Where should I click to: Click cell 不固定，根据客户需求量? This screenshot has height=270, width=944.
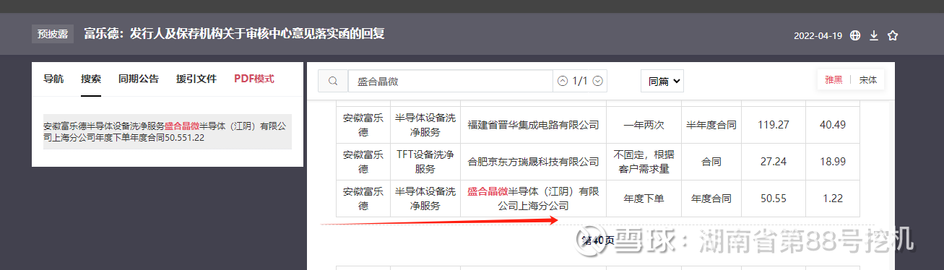point(644,162)
